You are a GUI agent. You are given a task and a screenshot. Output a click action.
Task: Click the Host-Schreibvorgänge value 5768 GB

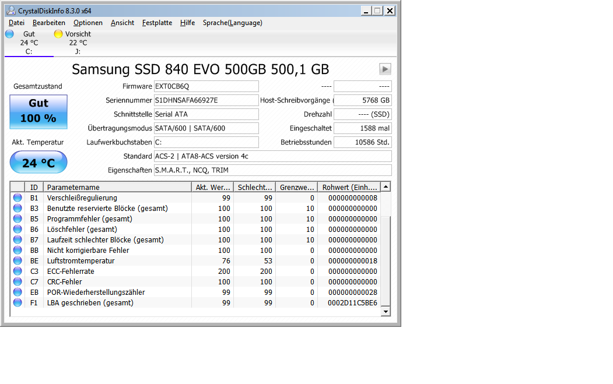[363, 100]
